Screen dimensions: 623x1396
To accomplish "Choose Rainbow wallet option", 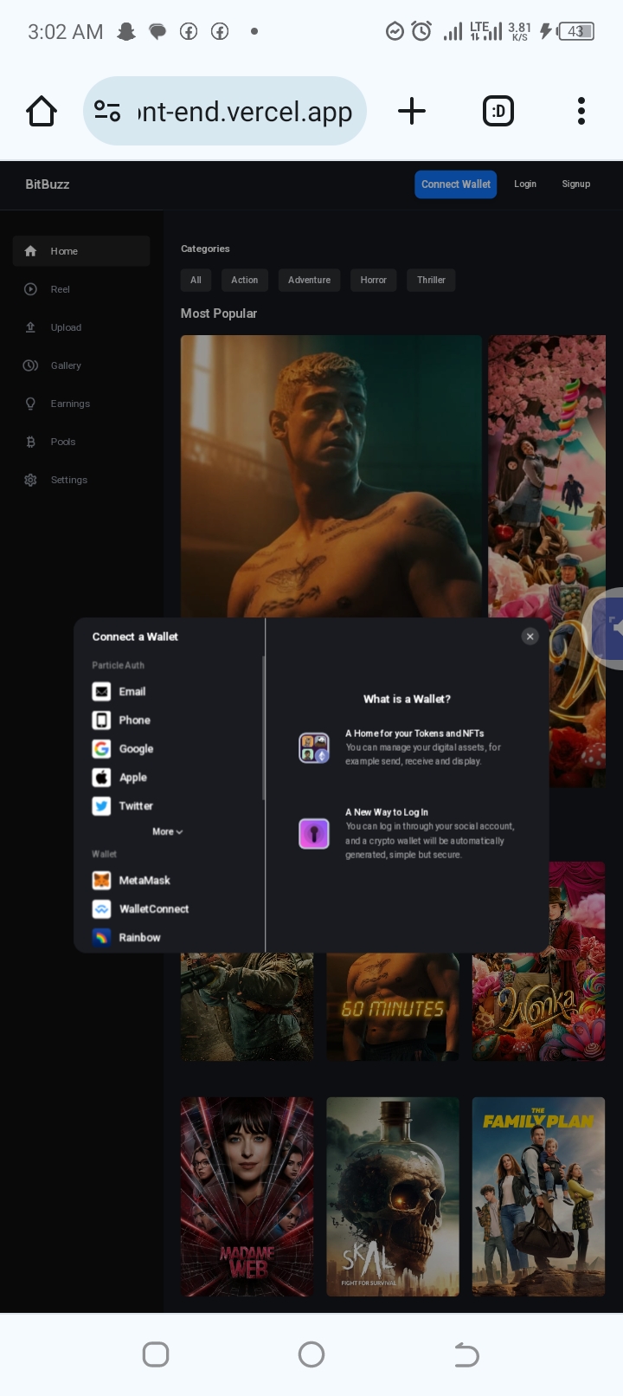I will (138, 937).
